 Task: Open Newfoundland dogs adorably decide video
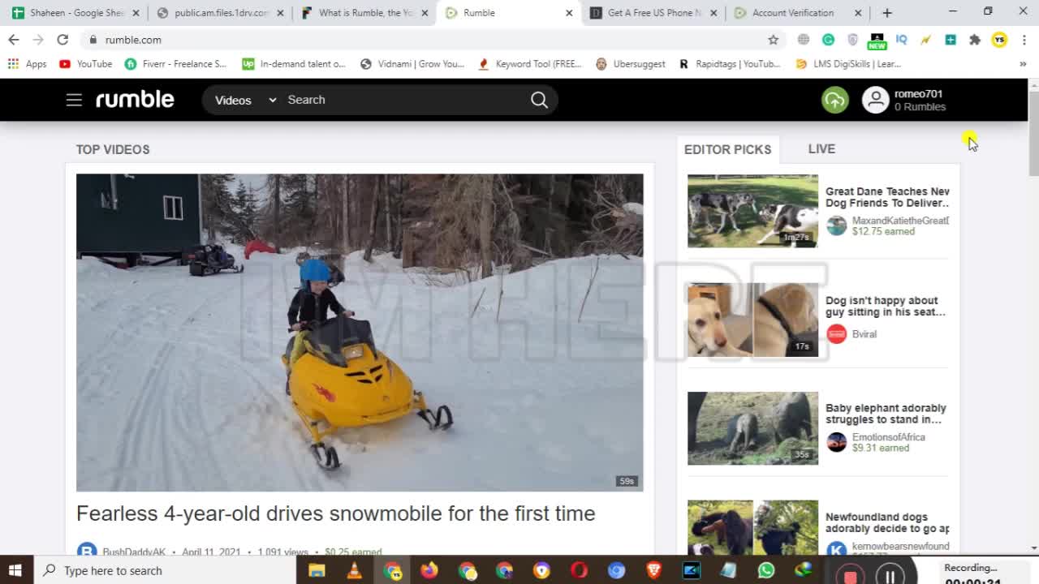[887, 522]
